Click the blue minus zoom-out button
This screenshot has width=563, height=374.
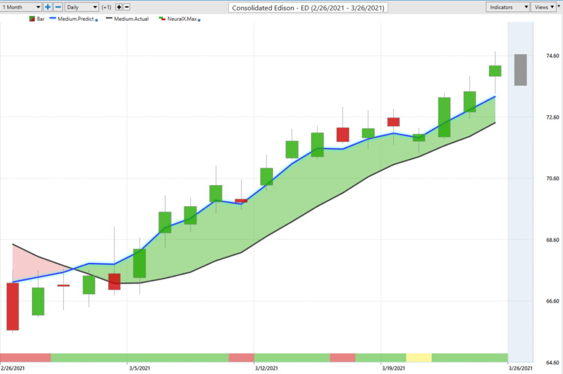point(58,7)
